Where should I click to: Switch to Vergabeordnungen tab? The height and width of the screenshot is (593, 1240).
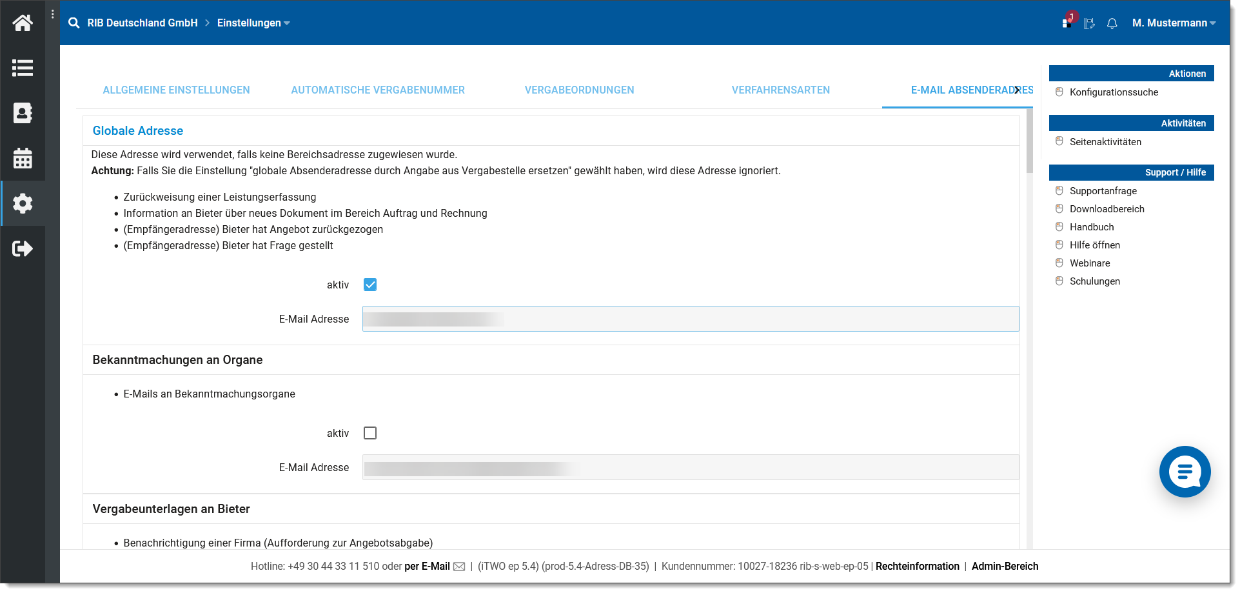click(x=579, y=90)
